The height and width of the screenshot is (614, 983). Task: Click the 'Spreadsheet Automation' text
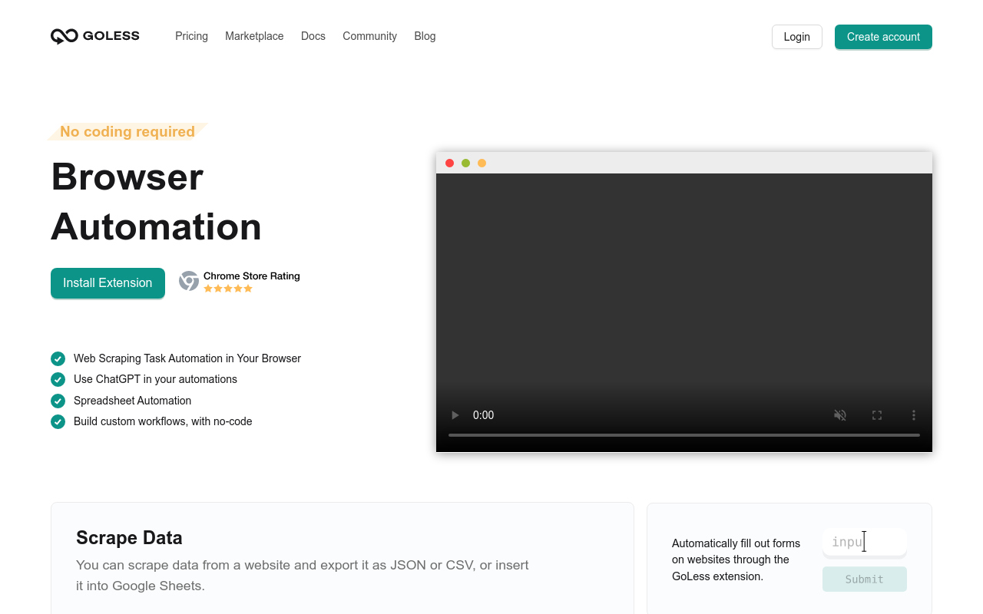pos(132,401)
